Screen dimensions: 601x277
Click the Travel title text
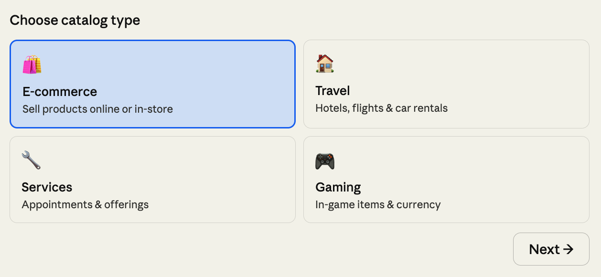[x=333, y=91]
